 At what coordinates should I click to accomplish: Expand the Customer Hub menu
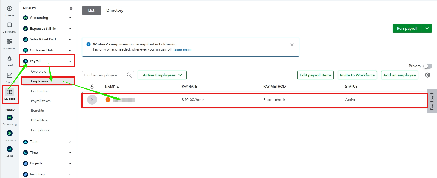[x=70, y=50]
